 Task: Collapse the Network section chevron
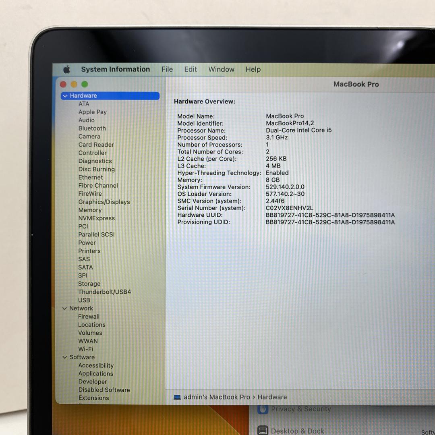[64, 309]
